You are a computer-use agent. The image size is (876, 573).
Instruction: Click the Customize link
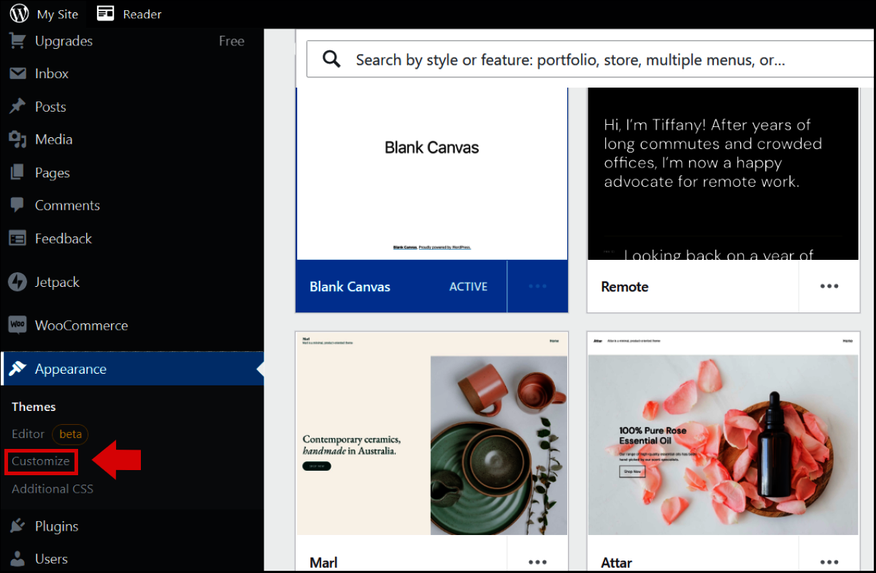41,461
